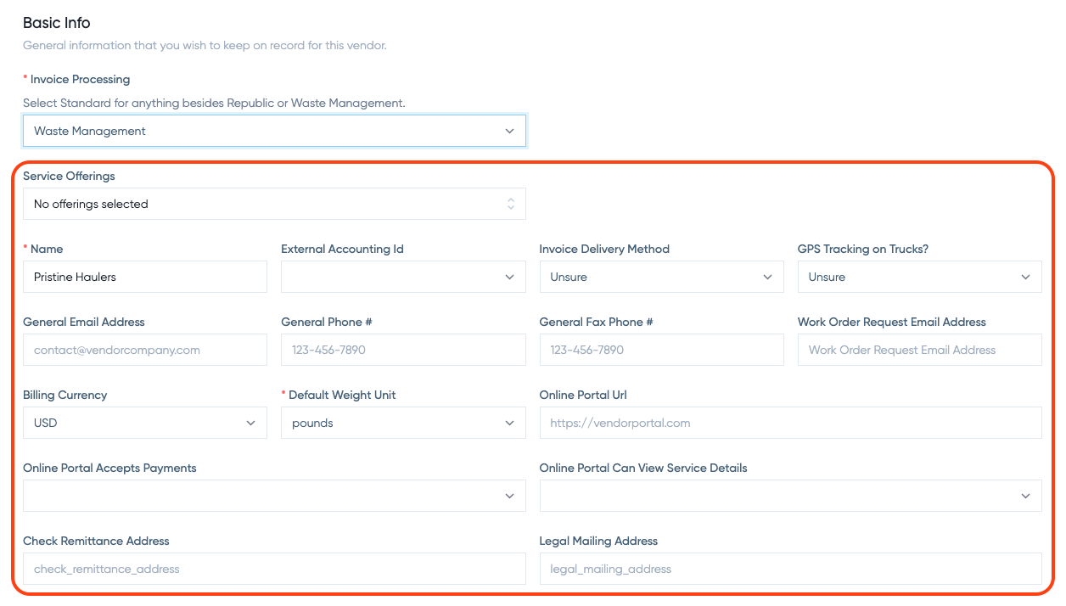Expand the Billing Currency dropdown showing USD
Screen dimensions: 1066x606
(144, 422)
